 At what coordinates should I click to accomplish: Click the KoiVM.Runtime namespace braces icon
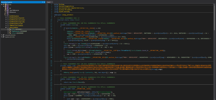point(8,16)
